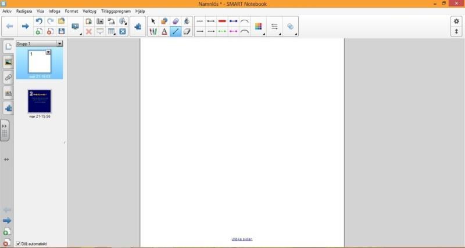Select the Fill bucket tool

[x=187, y=21]
